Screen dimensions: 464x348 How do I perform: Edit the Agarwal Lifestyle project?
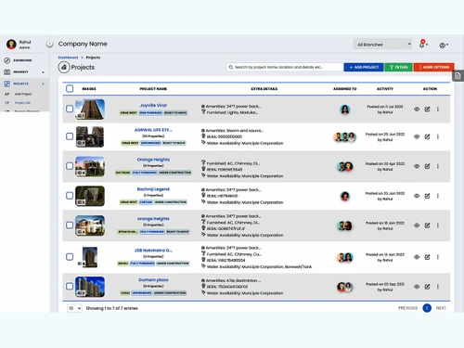[x=427, y=136]
